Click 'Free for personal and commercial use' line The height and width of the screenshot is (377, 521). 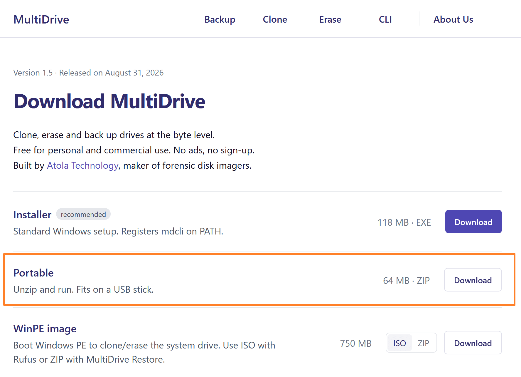click(134, 150)
